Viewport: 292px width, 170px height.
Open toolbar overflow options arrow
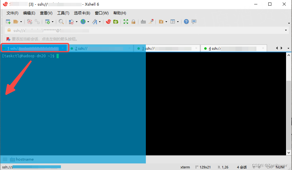click(x=289, y=23)
